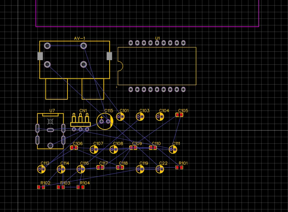Click resistor R102
The height and width of the screenshot is (212, 288).
41,187
